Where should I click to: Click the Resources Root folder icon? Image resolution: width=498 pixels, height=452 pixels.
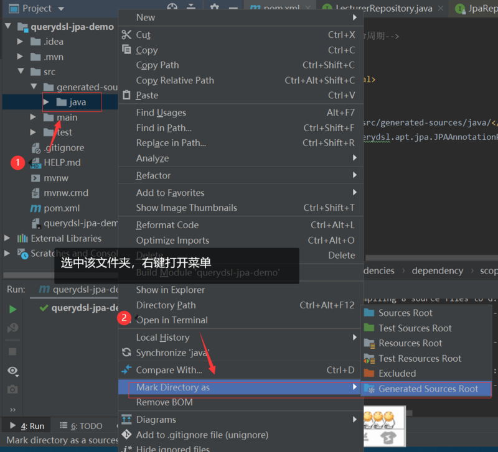click(369, 343)
